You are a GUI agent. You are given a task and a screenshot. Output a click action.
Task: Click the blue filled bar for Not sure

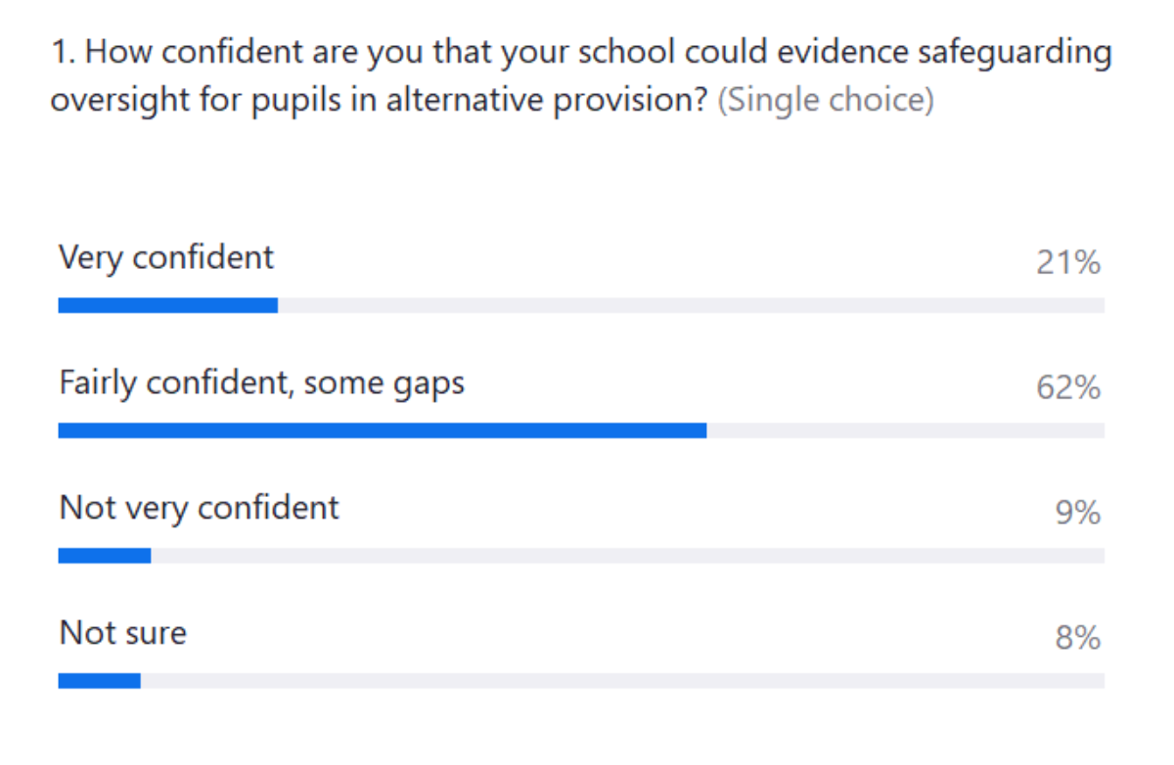tap(99, 681)
